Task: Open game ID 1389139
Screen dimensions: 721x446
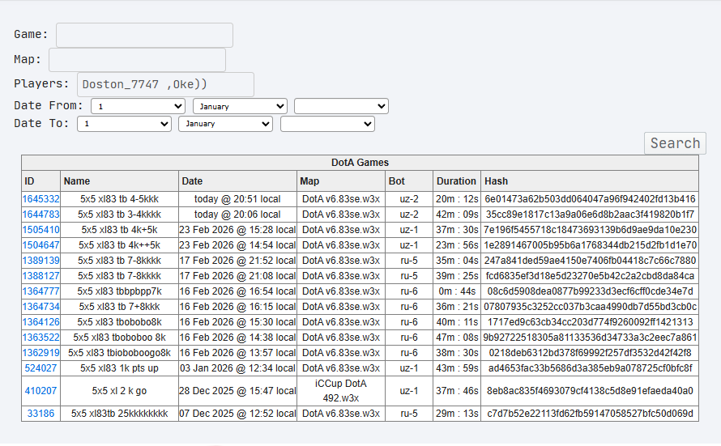Action: pyautogui.click(x=41, y=261)
